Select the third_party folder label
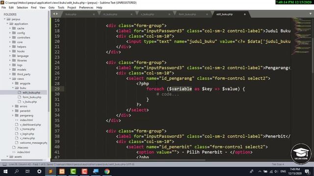 coord(24,74)
